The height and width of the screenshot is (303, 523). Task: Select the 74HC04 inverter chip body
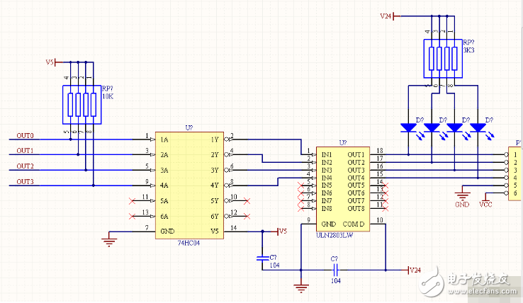pos(190,185)
